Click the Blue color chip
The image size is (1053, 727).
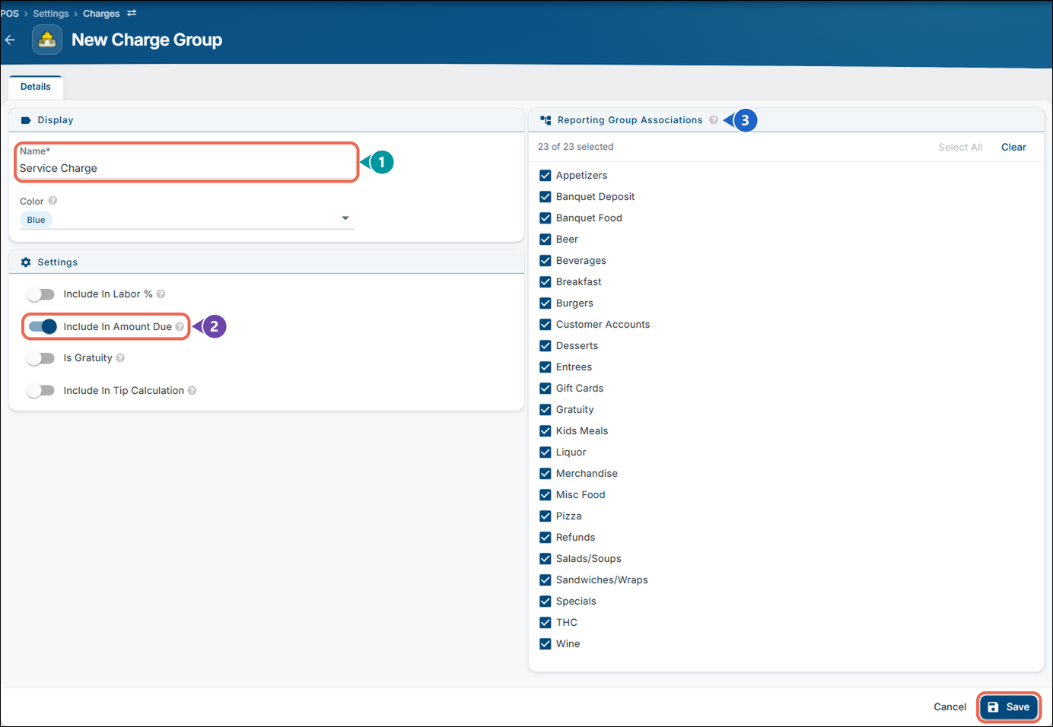coord(36,220)
